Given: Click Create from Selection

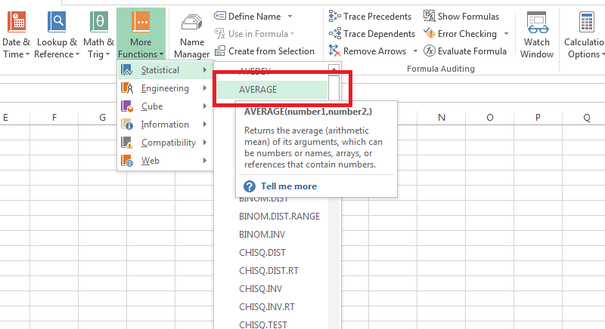Looking at the screenshot, I should pyautogui.click(x=264, y=51).
